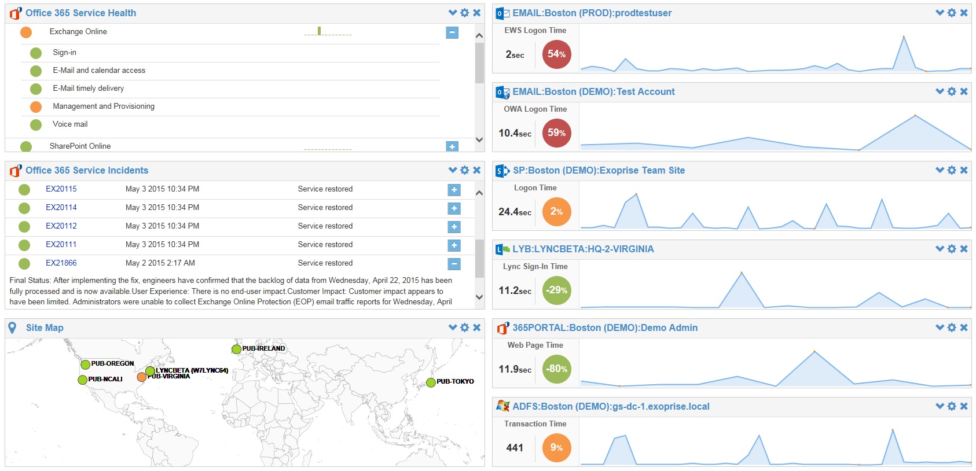Click the SharePoint Logon Time 2% badge

(556, 212)
